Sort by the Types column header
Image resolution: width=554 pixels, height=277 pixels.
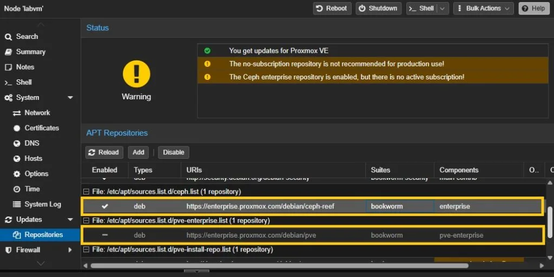click(x=155, y=170)
